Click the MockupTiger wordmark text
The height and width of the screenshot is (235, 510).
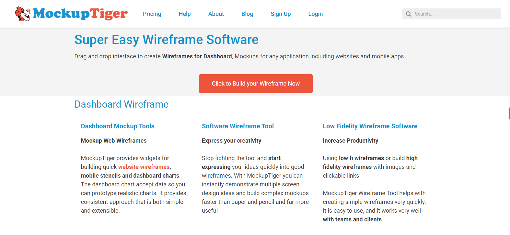pyautogui.click(x=80, y=14)
